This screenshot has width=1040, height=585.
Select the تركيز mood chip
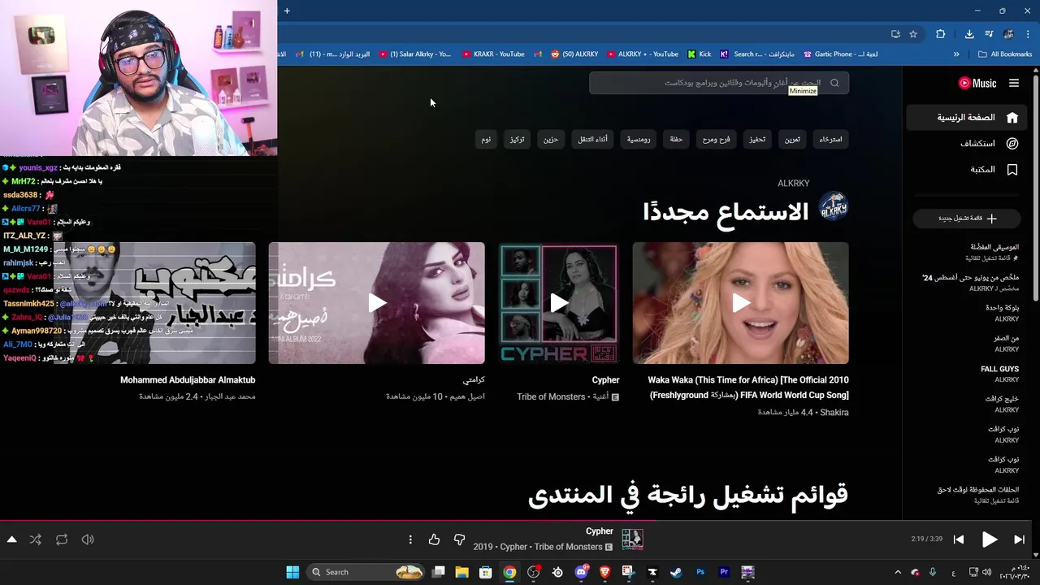click(517, 139)
